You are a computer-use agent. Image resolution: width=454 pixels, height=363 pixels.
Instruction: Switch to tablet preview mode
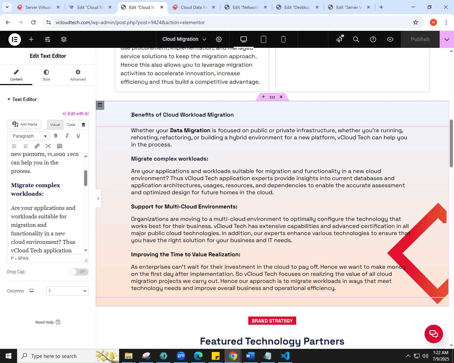[x=264, y=39]
